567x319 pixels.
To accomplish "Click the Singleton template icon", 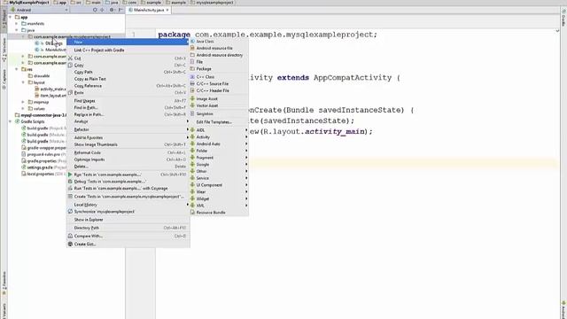I will (192, 113).
